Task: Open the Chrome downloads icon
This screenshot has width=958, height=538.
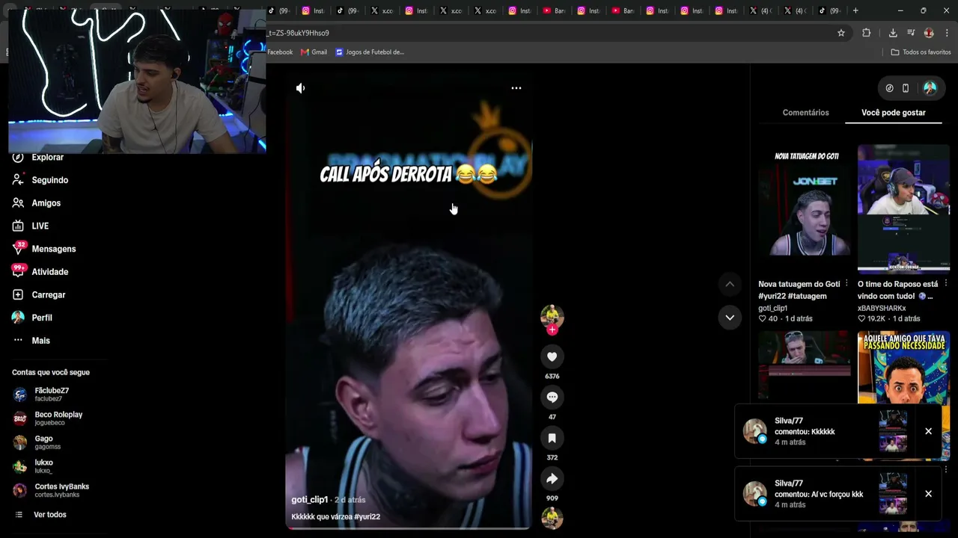Action: click(893, 33)
